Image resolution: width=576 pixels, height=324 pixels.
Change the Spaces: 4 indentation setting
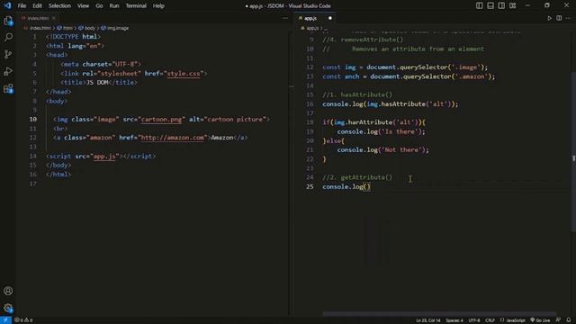[x=454, y=320]
